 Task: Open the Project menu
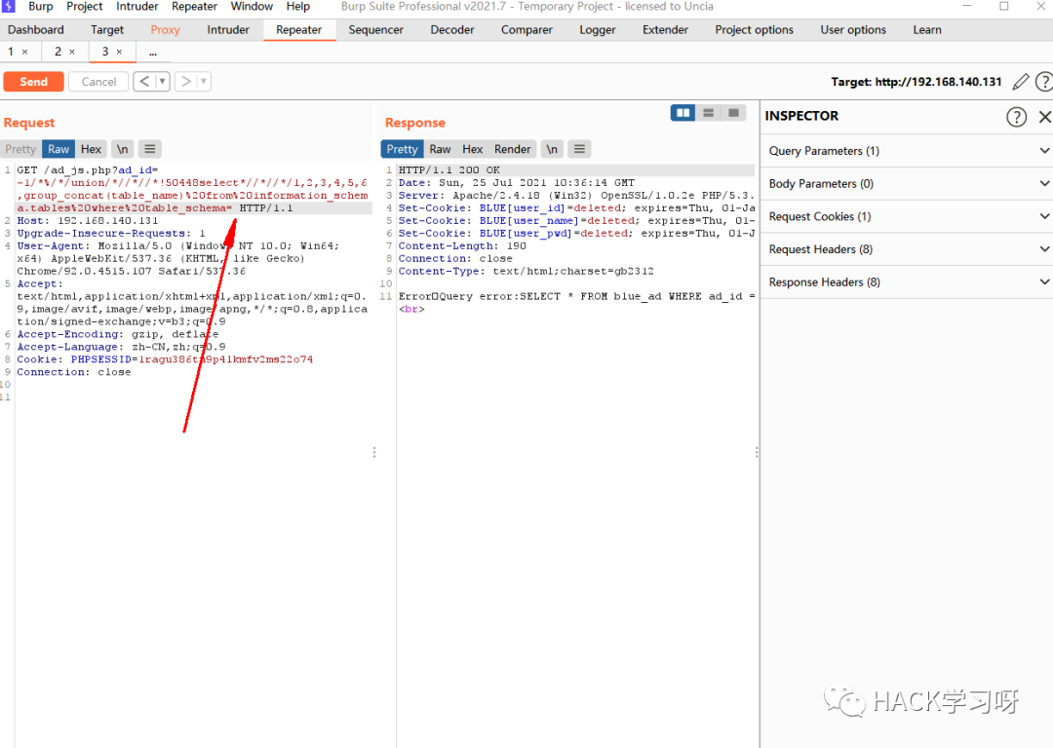(85, 7)
